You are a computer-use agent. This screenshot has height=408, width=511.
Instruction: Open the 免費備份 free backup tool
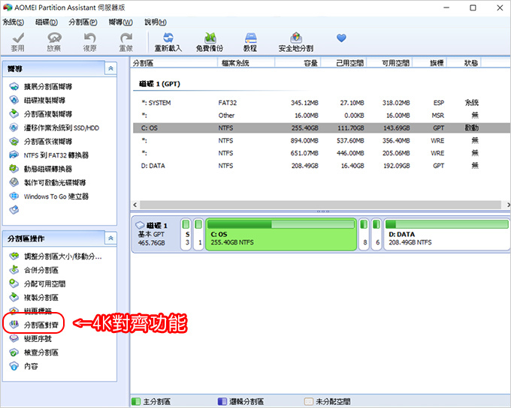210,37
